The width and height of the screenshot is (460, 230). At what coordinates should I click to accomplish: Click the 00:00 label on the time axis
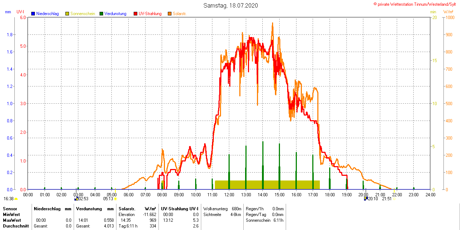(28, 195)
